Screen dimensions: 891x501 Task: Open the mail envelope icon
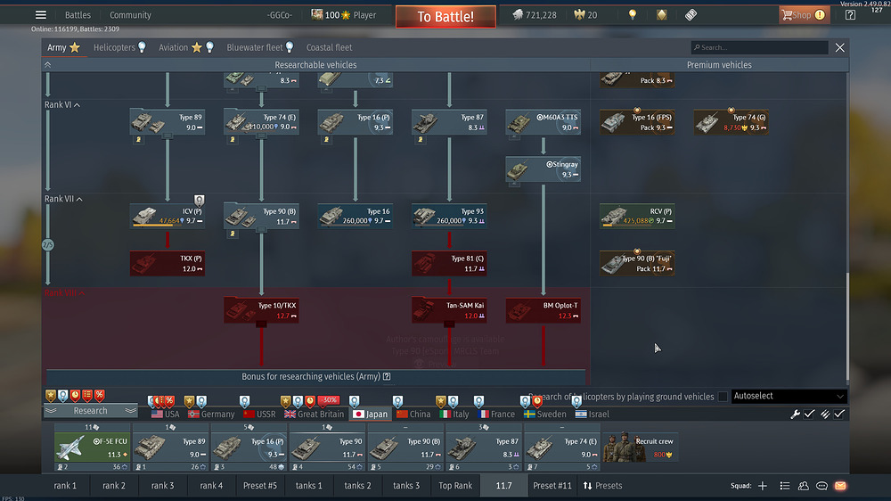click(839, 486)
